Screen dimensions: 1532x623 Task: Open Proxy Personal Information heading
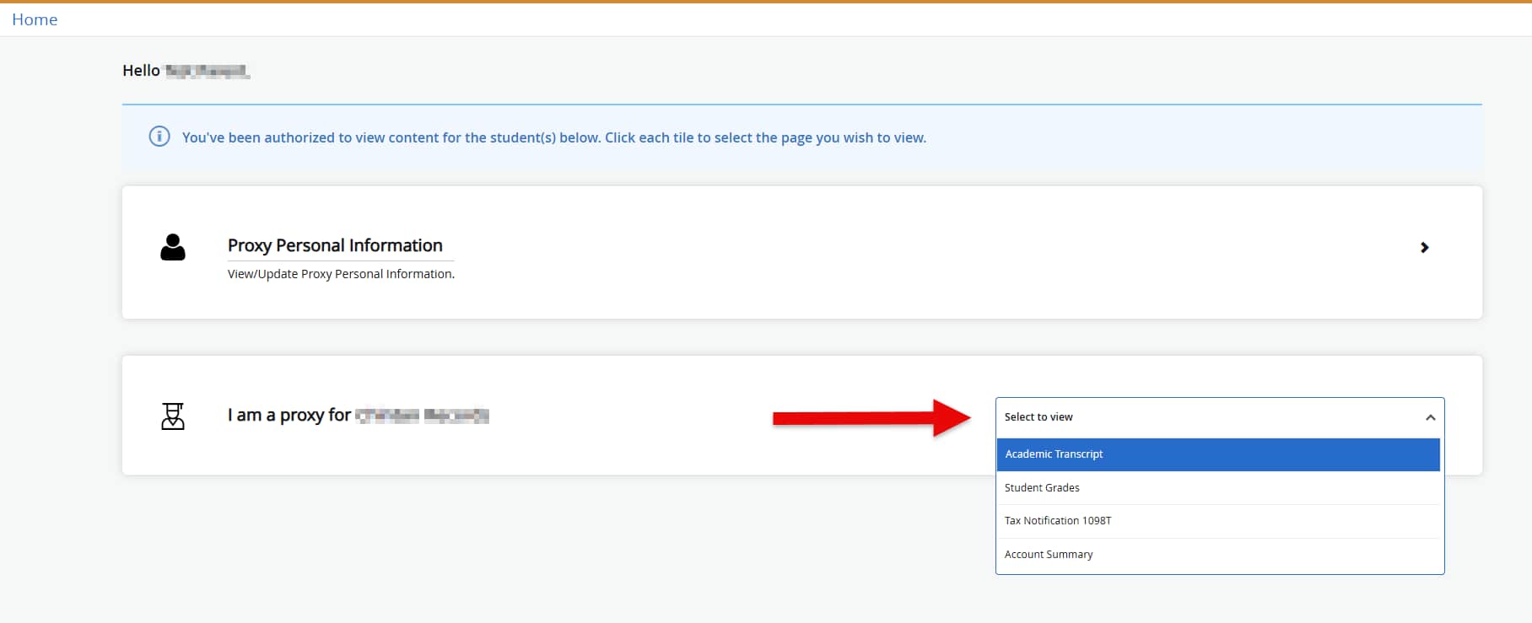pyautogui.click(x=335, y=245)
